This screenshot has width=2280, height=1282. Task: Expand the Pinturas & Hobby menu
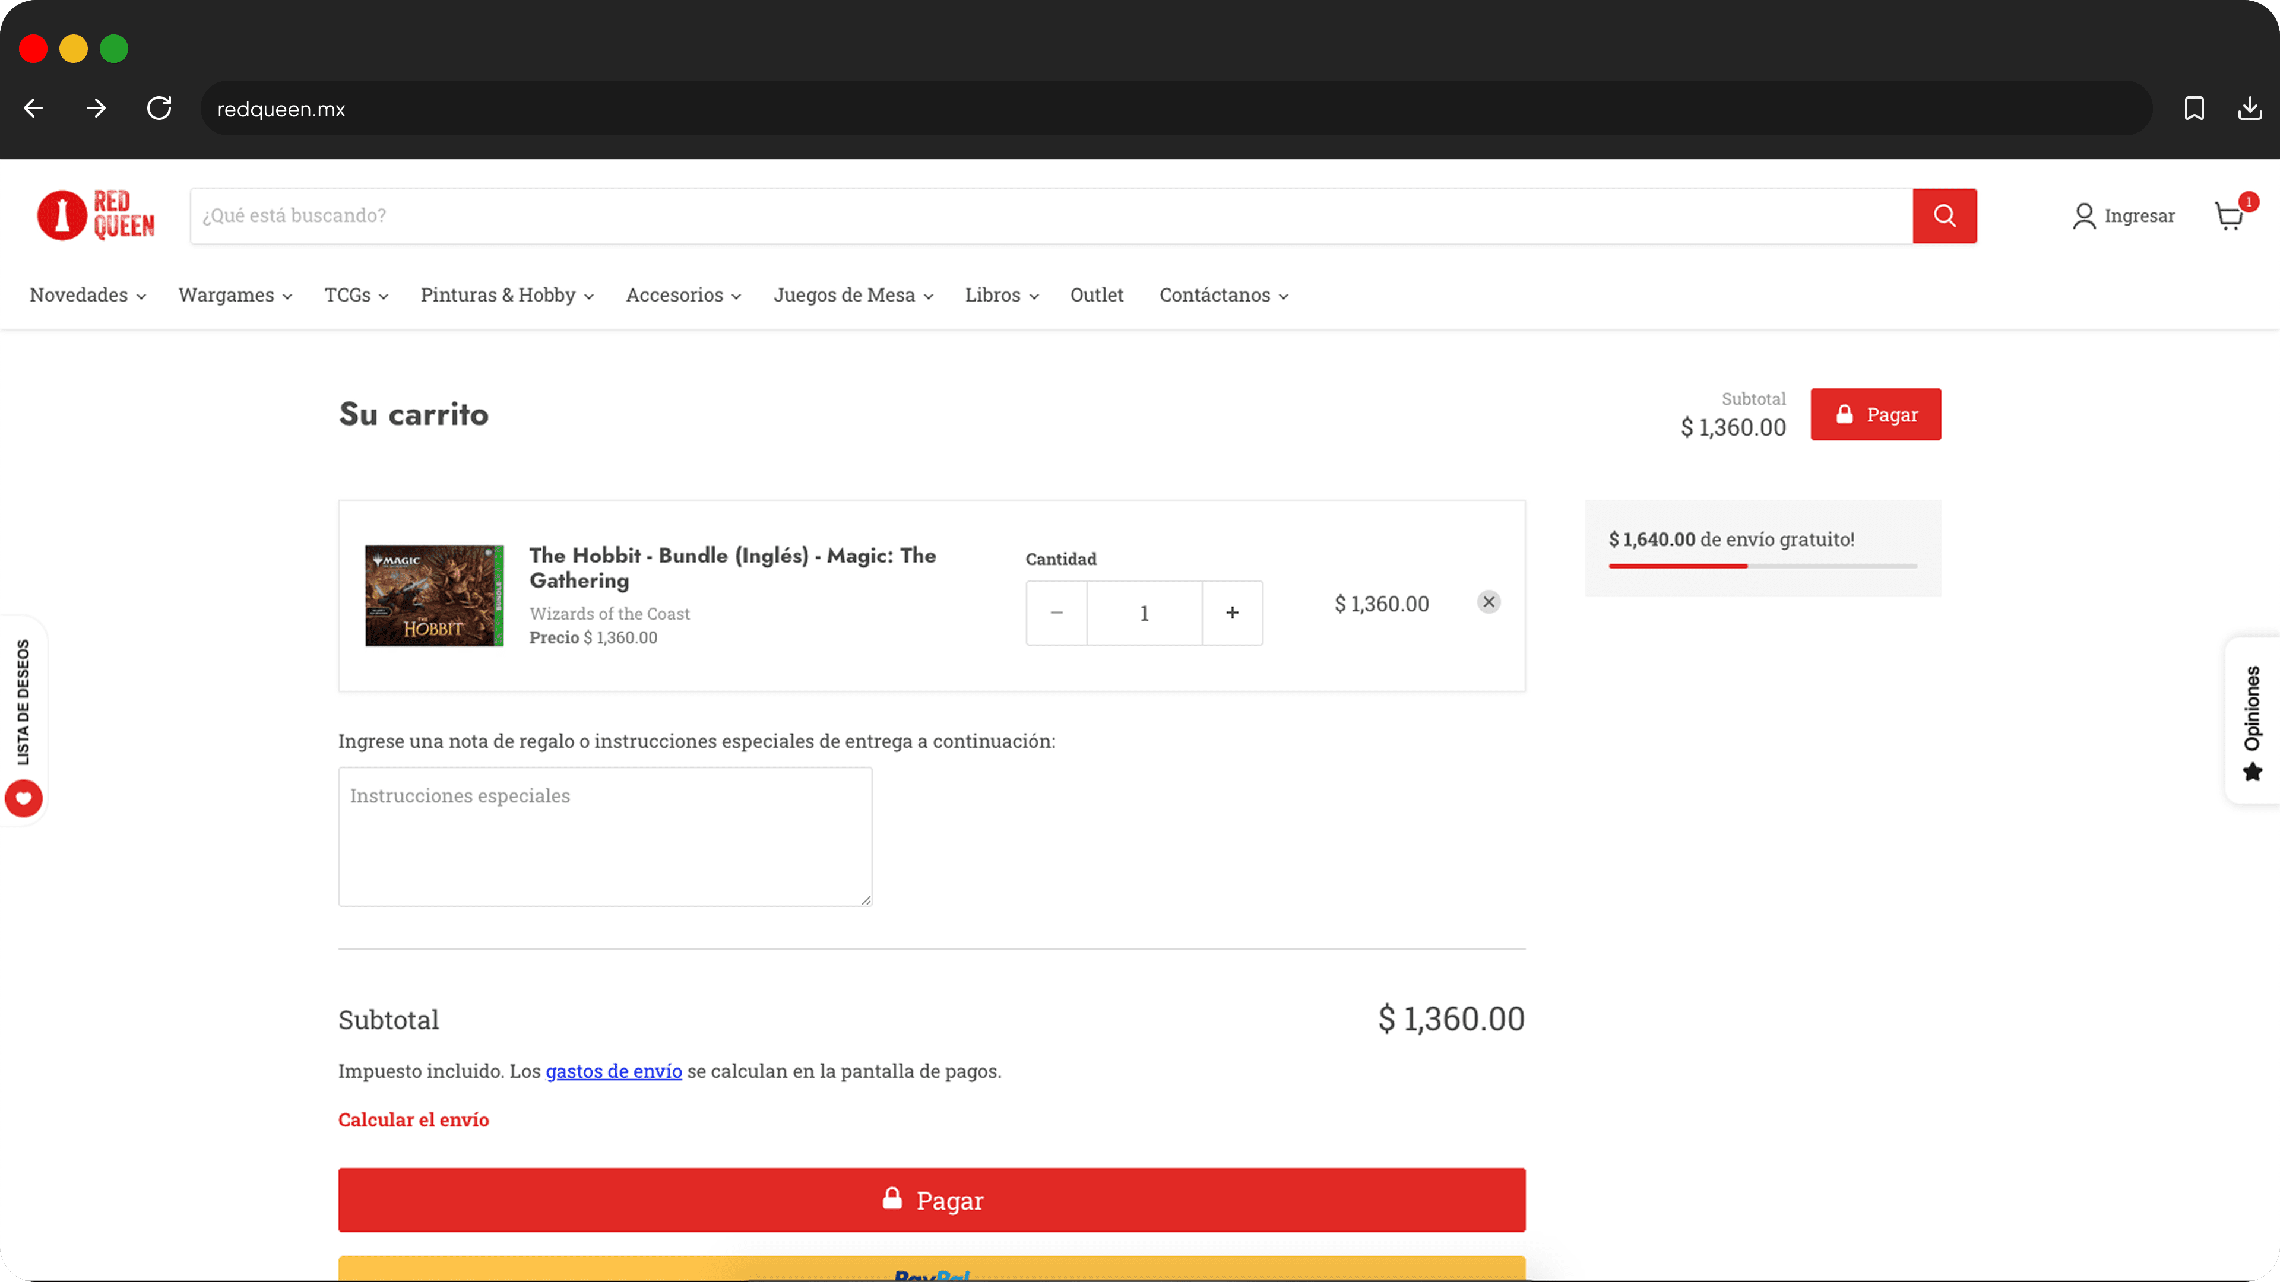[507, 294]
